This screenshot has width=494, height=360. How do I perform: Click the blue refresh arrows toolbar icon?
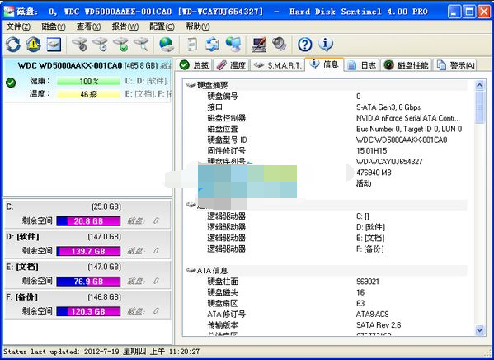point(13,45)
